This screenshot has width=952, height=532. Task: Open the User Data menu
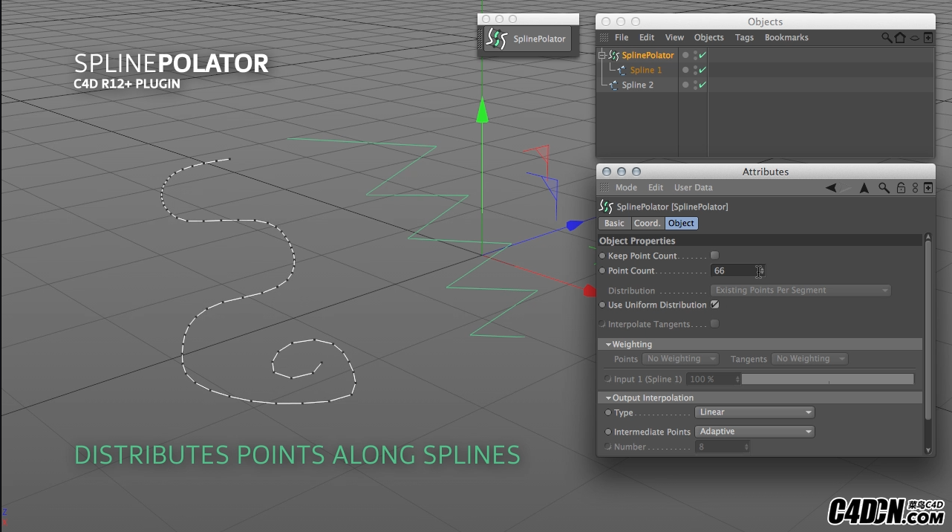pos(694,188)
